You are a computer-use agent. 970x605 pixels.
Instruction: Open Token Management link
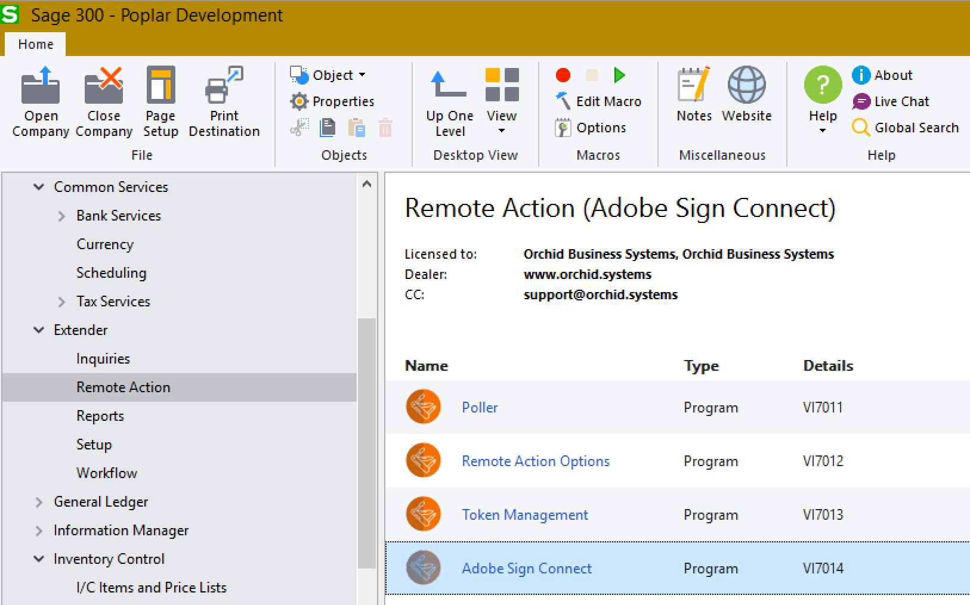click(525, 515)
